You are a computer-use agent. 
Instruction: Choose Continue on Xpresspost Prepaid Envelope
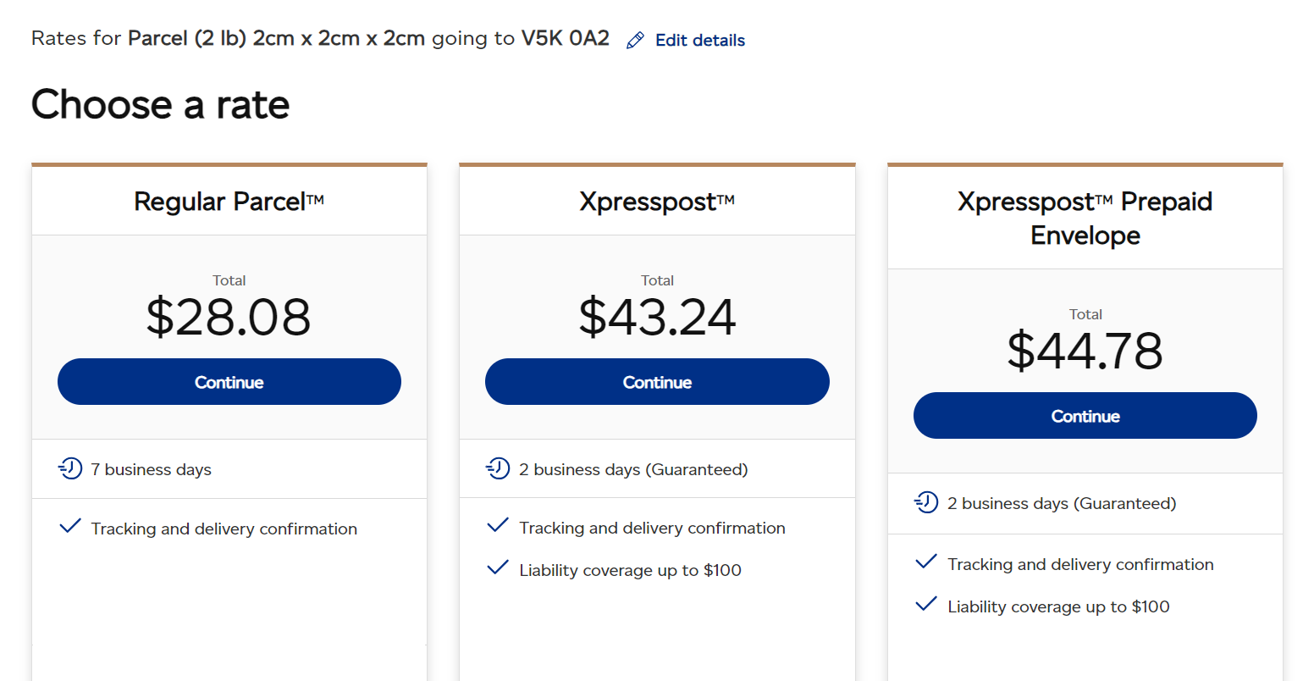[x=1085, y=416]
